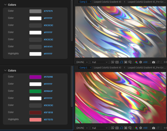This screenshot has height=131, width=167.
Task: Click the top panel's vertical scrollbar
Action: (x=72, y=20)
